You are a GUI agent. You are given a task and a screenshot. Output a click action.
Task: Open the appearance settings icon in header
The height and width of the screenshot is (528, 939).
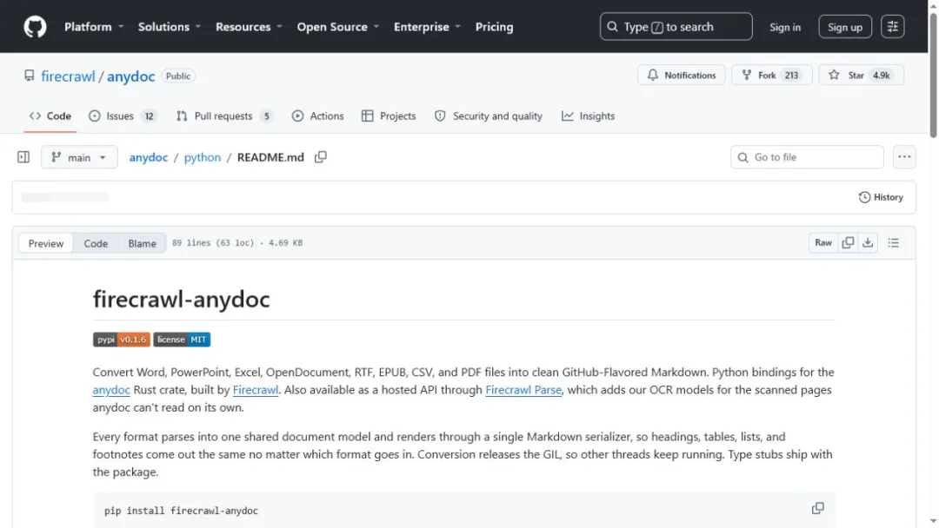pos(892,27)
